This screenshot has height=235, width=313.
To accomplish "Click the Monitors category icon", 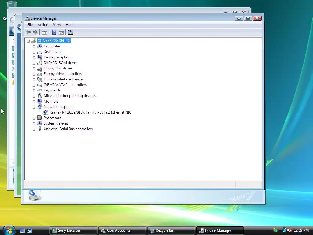I will click(40, 101).
